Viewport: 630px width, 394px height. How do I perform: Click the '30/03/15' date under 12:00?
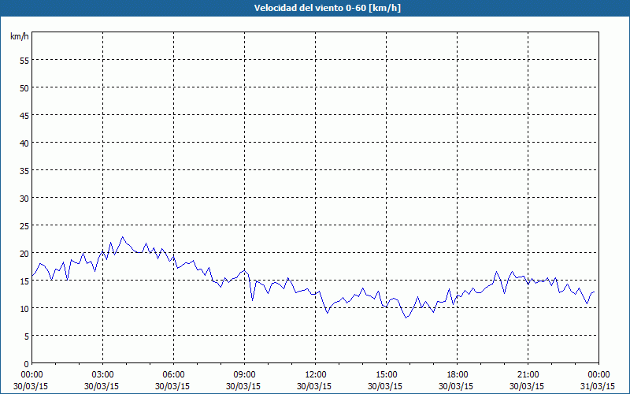click(x=314, y=386)
